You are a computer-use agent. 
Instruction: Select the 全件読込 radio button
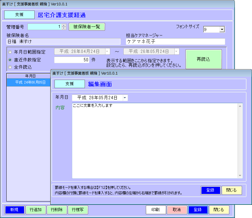click(x=10, y=67)
